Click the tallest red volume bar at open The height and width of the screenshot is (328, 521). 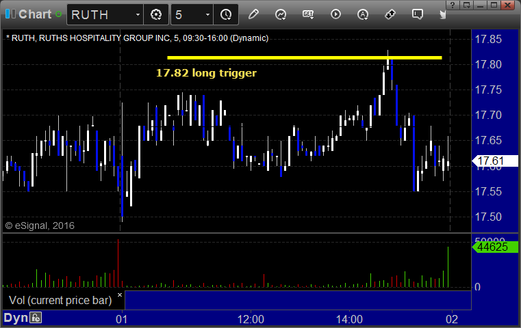[x=118, y=263]
